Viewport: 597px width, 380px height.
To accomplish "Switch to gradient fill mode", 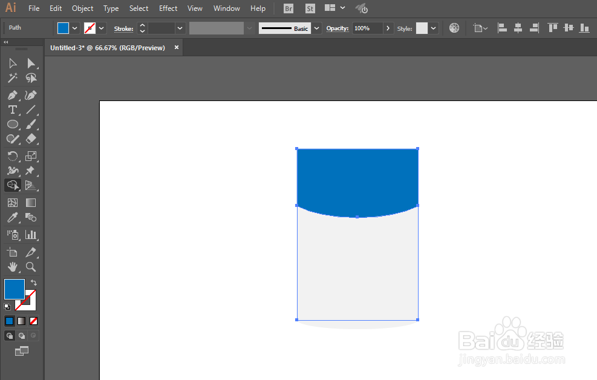I will pos(21,321).
